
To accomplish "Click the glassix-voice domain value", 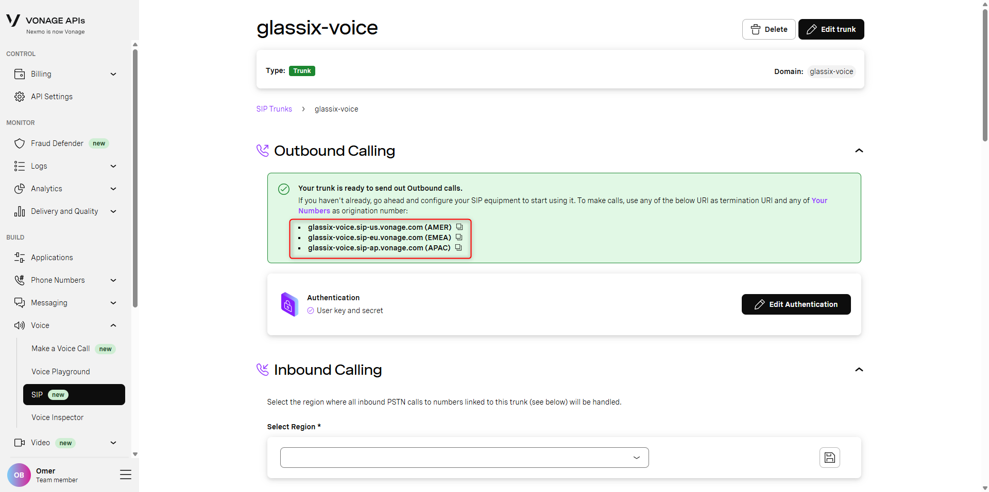I will point(831,71).
